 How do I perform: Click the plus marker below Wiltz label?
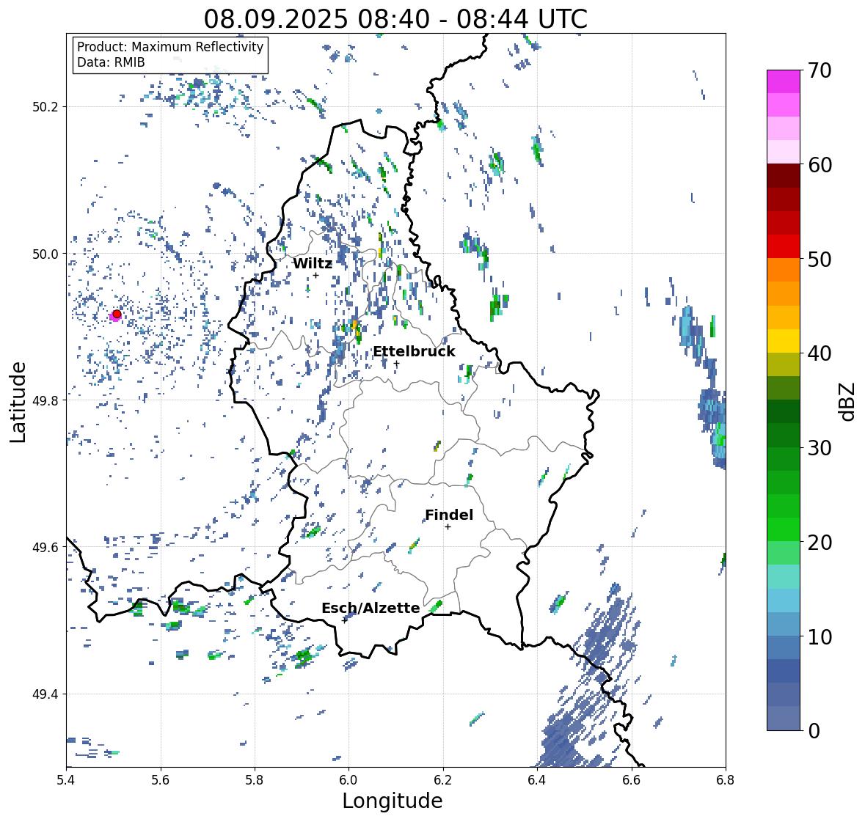coord(315,276)
